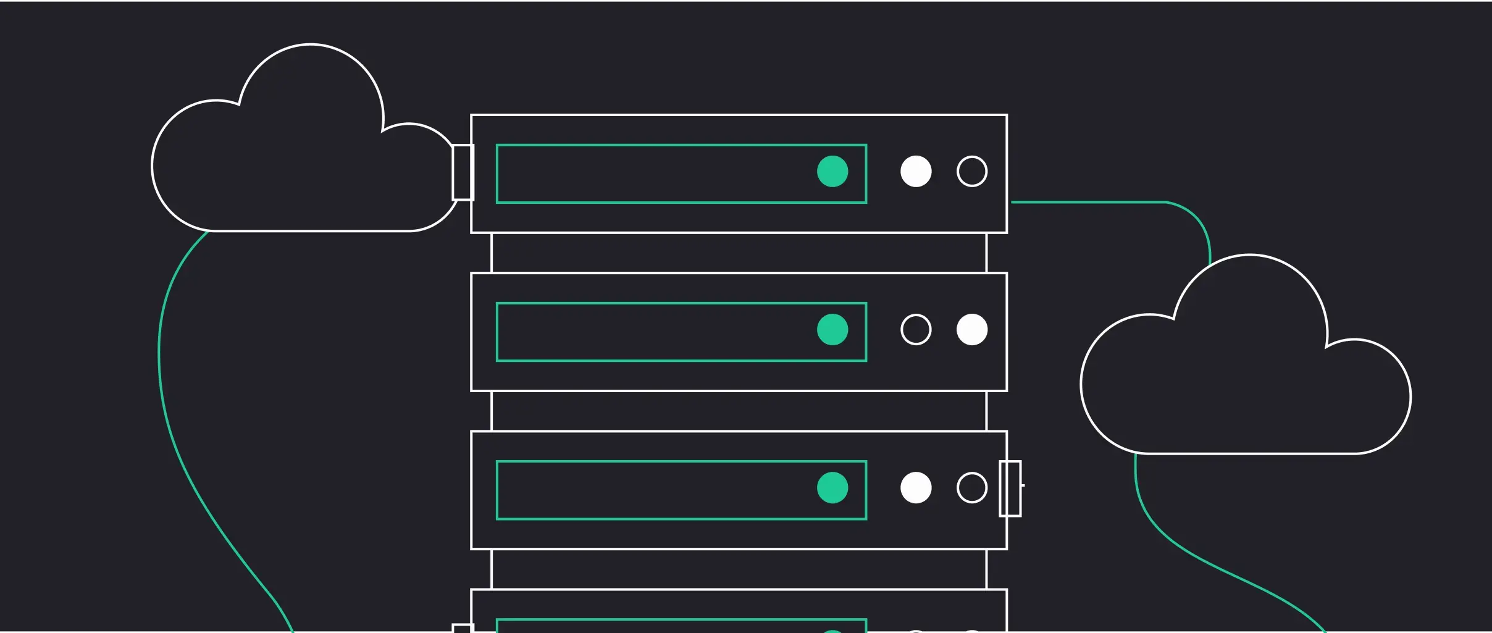Viewport: 1492px width, 633px height.
Task: Toggle the hollow circle on third server
Action: coord(972,488)
